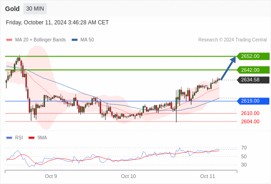The height and width of the screenshot is (184, 271).
Task: Click the RSI blue legend swatch
Action: pos(9,138)
